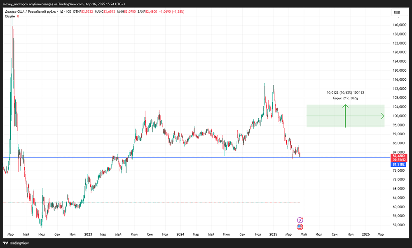
Task: Click the 1Д timeframe in the chart title
Action: (61, 12)
